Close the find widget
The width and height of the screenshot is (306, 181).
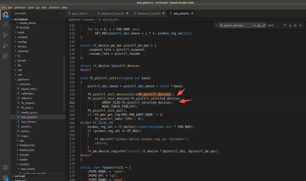coord(300,25)
